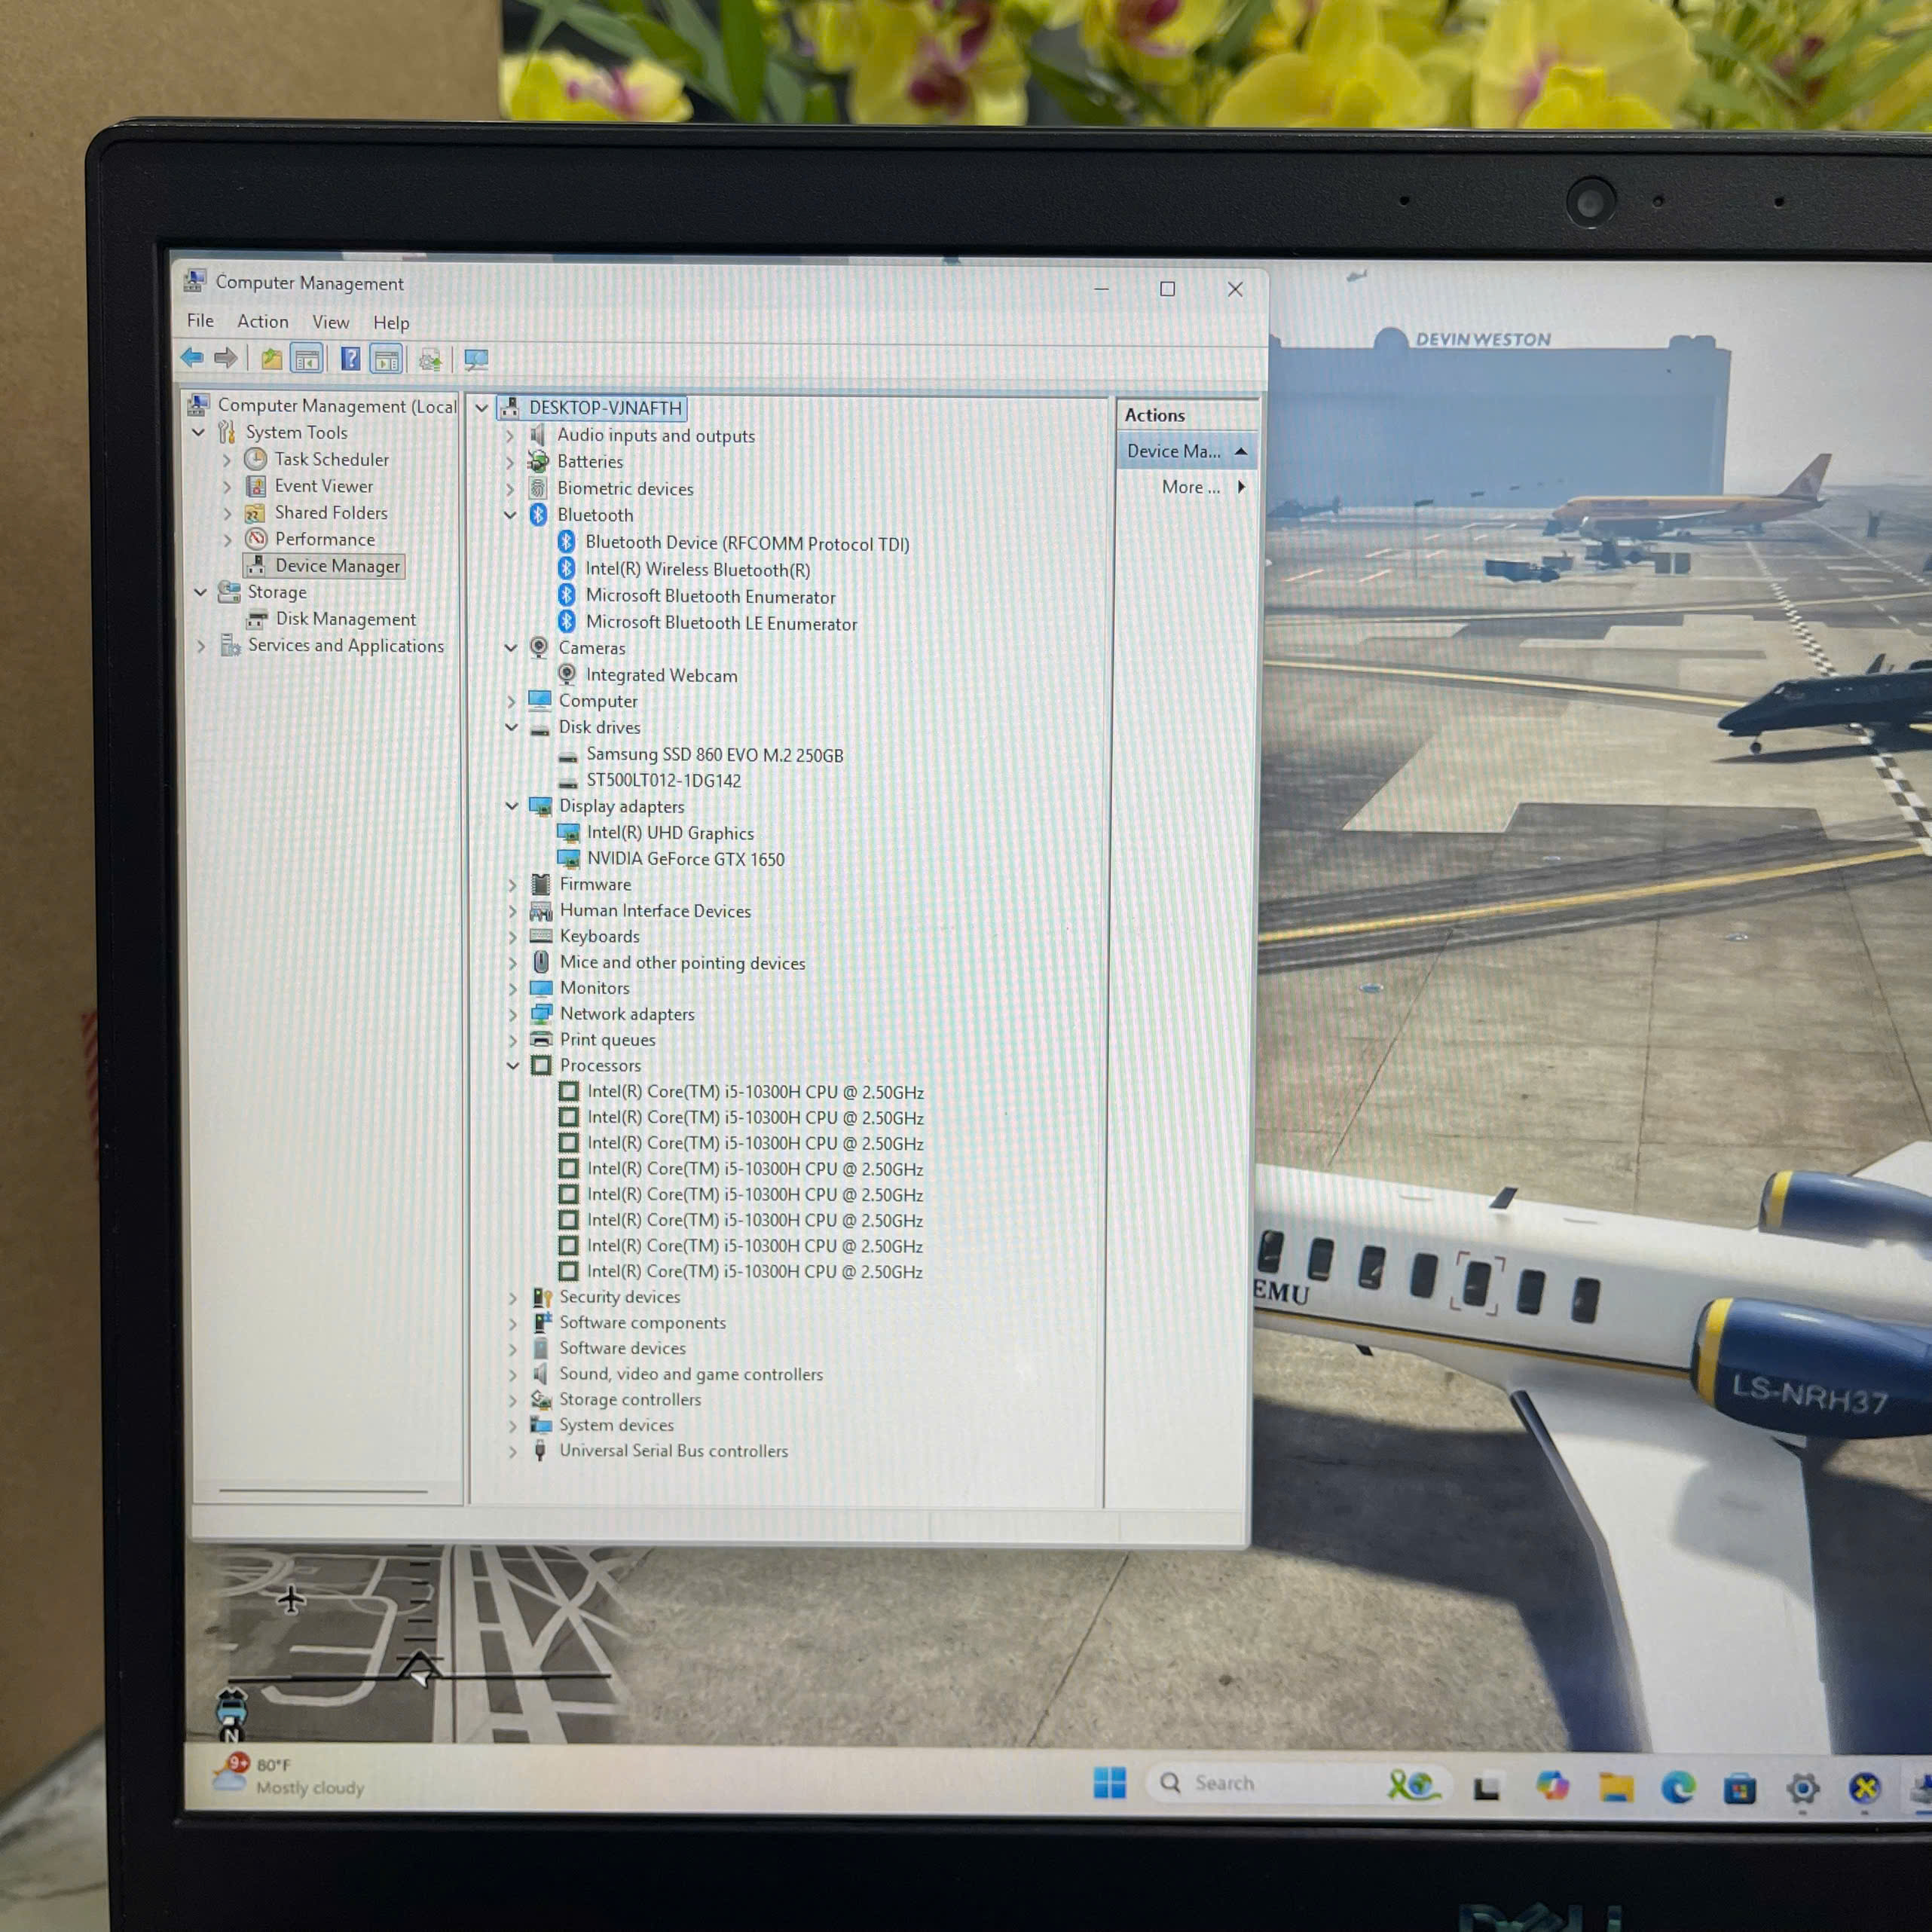Open the Action menu

click(262, 321)
